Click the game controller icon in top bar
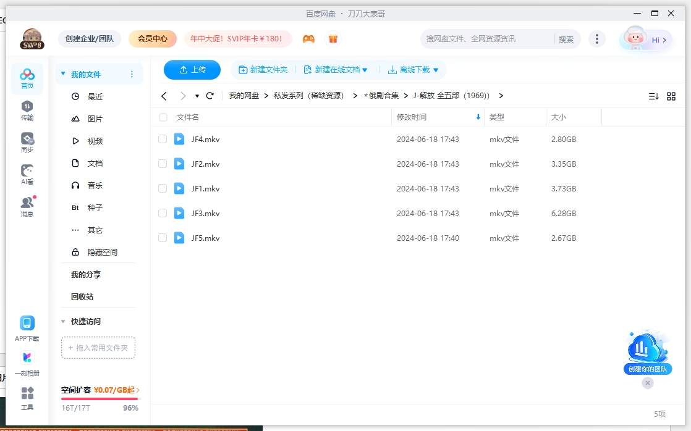Screen dimensions: 691x431 point(308,38)
